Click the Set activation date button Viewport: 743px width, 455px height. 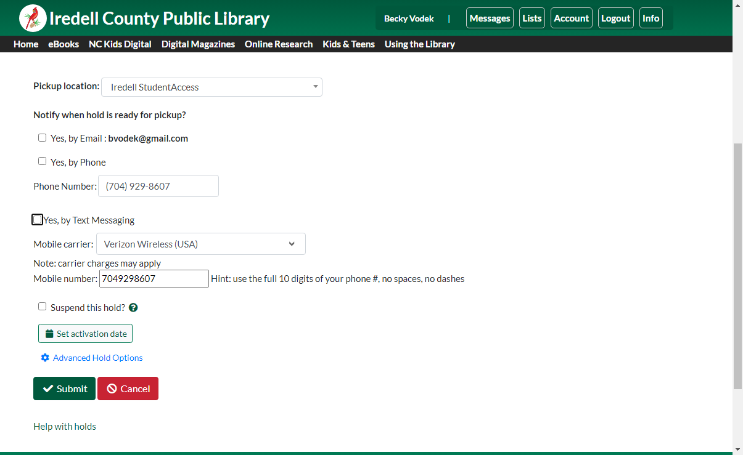[85, 334]
